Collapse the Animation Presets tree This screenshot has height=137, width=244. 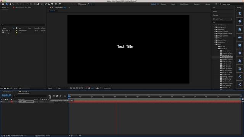coord(213,25)
